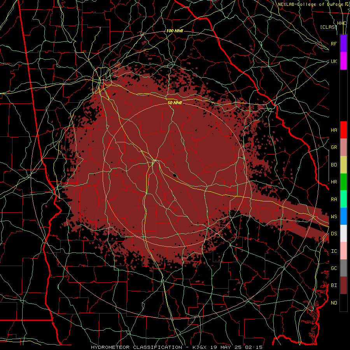Click the ND legend label
The width and height of the screenshot is (350, 350).
(x=334, y=303)
